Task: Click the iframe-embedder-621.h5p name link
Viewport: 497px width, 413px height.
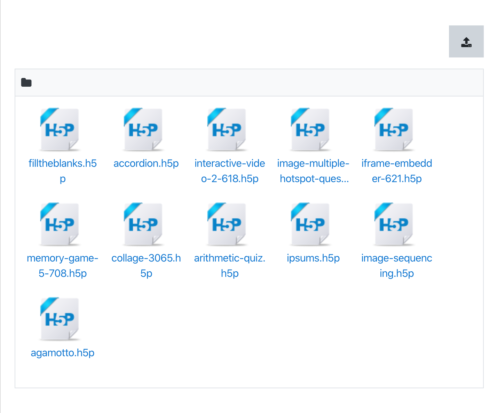Action: 397,171
